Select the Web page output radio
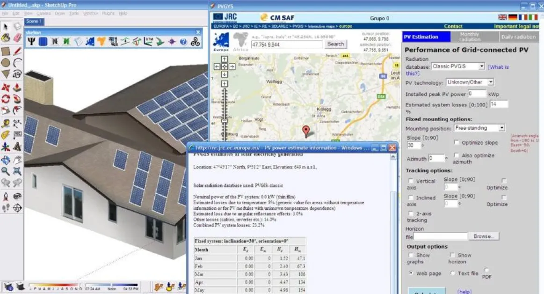This screenshot has width=544, height=294. pos(411,273)
